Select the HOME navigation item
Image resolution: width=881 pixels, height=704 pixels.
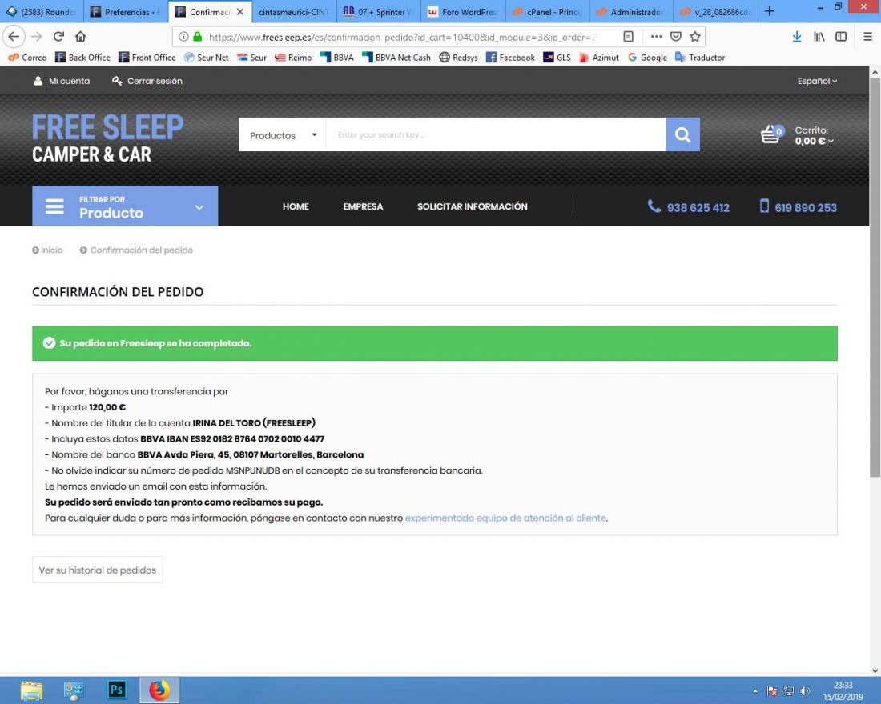[296, 206]
